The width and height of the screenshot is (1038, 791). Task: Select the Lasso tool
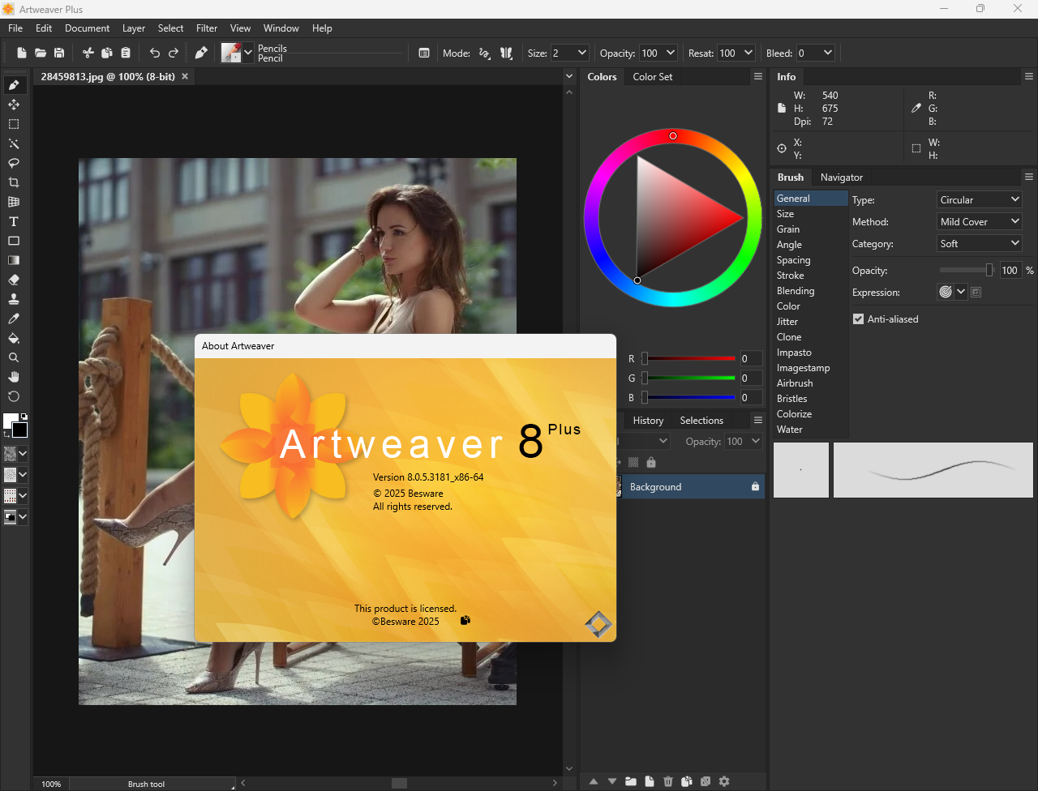pyautogui.click(x=14, y=163)
